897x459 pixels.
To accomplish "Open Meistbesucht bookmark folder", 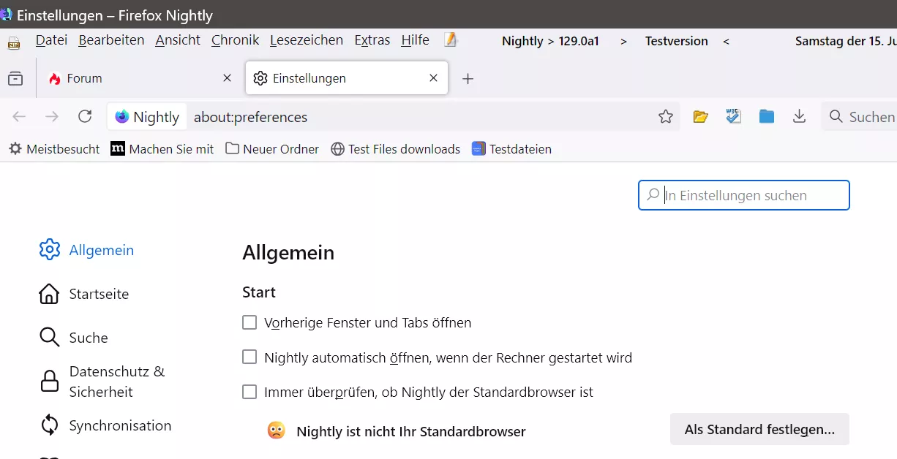I will tap(54, 149).
